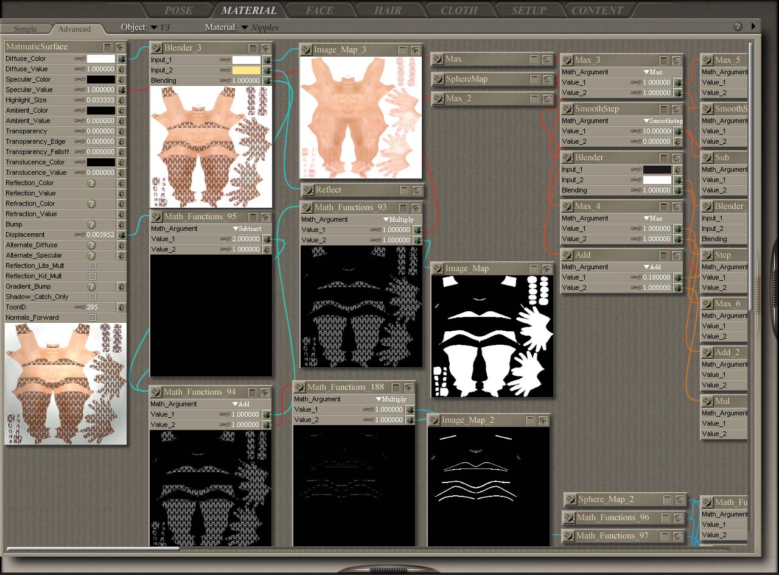Enable the Reflection_Lite_Mult checkbox

pyautogui.click(x=92, y=266)
